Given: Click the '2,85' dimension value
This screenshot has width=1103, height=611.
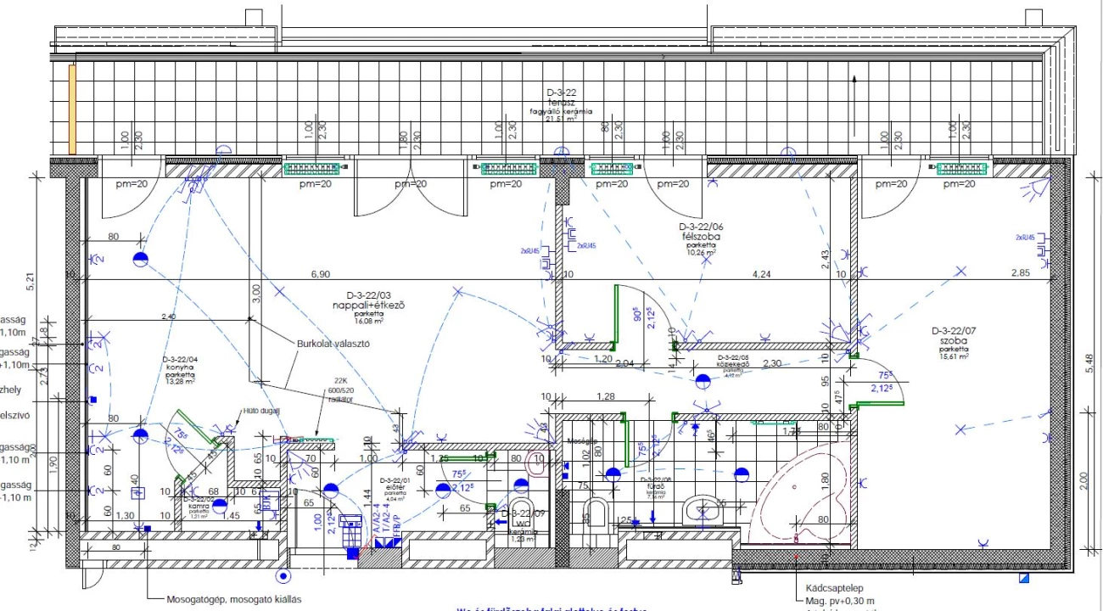Looking at the screenshot, I should 1020,272.
